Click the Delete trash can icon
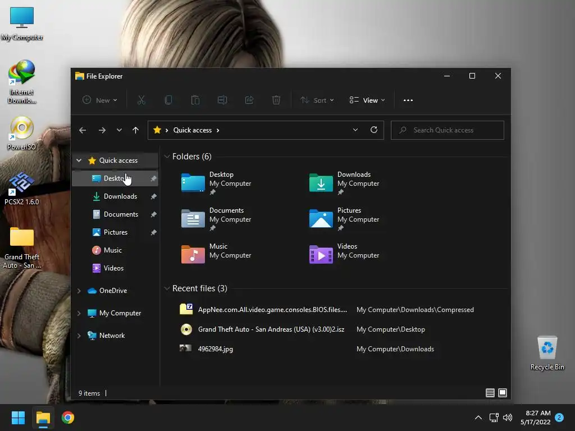The image size is (575, 431). (x=276, y=100)
